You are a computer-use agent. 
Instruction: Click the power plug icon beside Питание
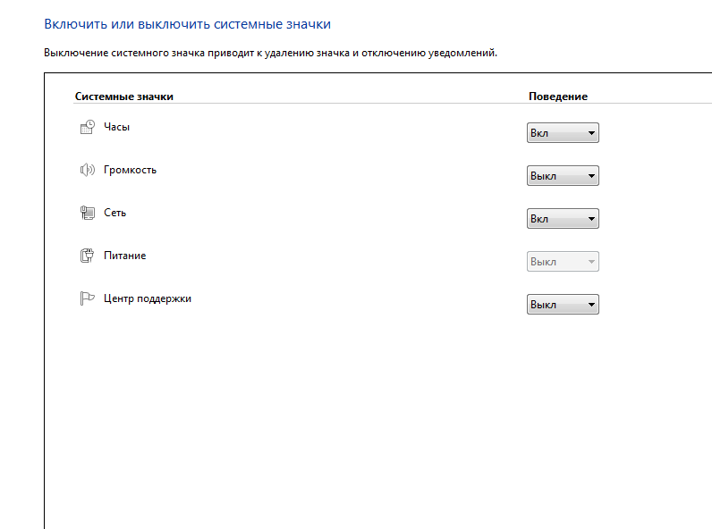pos(87,256)
